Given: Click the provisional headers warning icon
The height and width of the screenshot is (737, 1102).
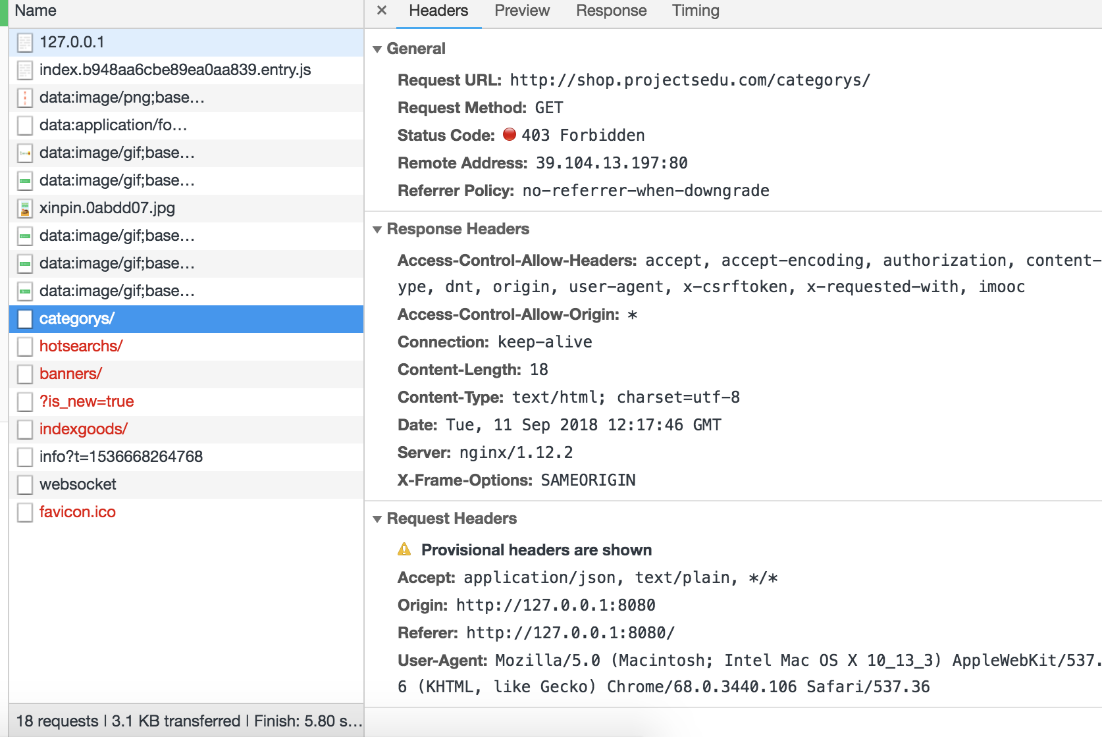Looking at the screenshot, I should point(404,549).
